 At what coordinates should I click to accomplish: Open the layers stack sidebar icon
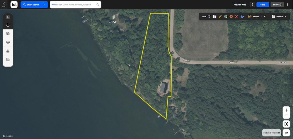pos(8,42)
